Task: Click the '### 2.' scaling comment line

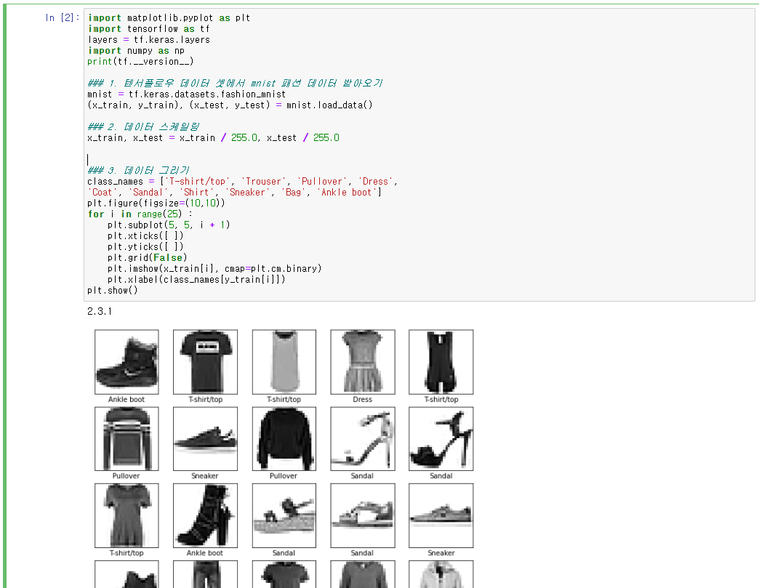Action: [x=143, y=126]
